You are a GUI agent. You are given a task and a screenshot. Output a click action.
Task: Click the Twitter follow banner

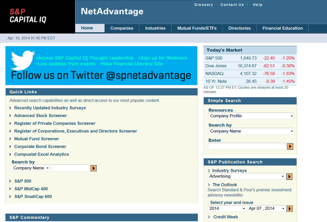101,65
